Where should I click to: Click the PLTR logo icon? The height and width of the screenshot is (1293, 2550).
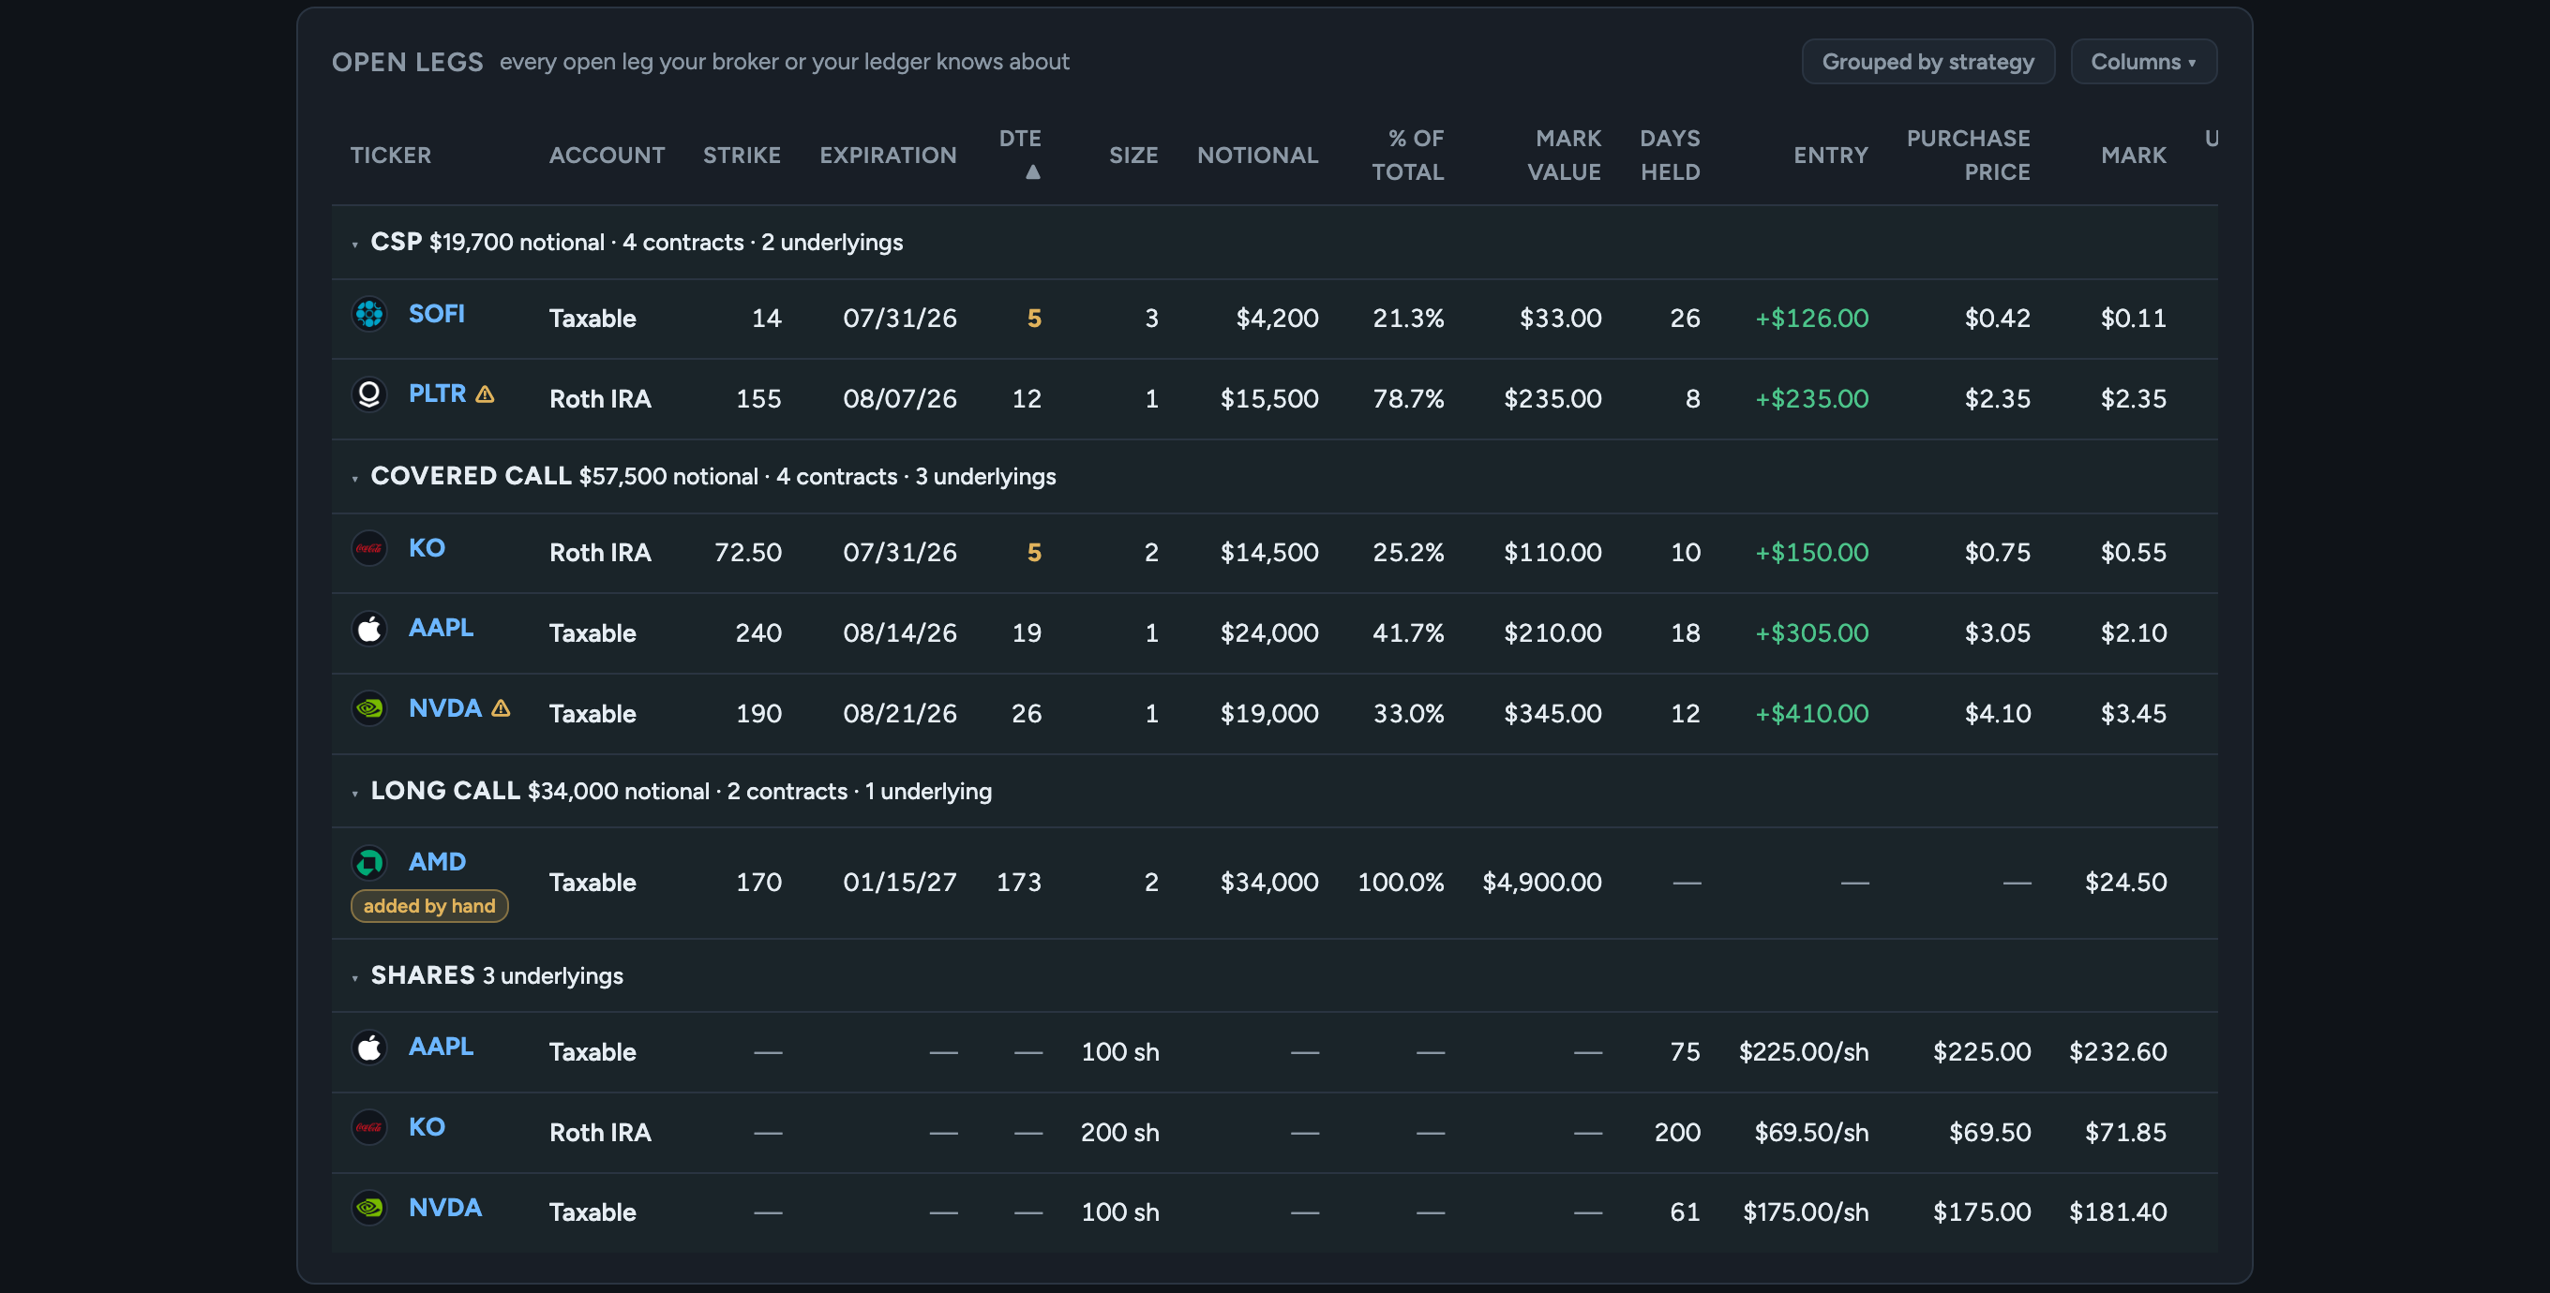[369, 394]
